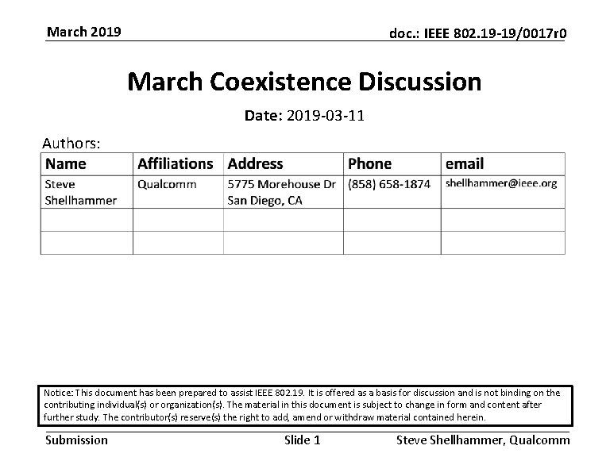The width and height of the screenshot is (610, 457).
Task: Select the Qualcomm affiliation cell
Action: pos(178,192)
